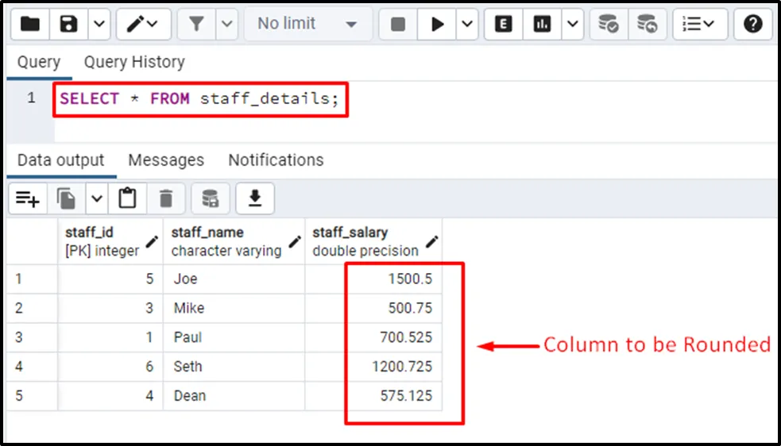
Task: Switch to the Query History tab
Action: 134,62
